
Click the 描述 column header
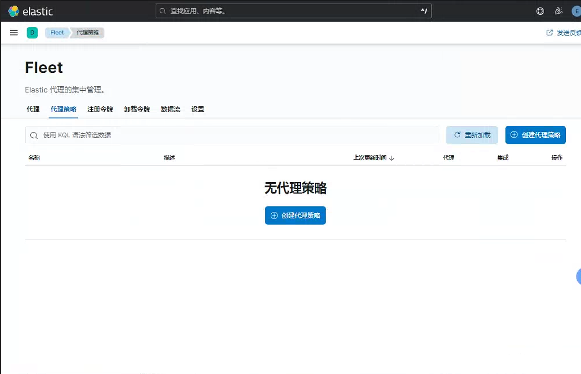tap(170, 158)
